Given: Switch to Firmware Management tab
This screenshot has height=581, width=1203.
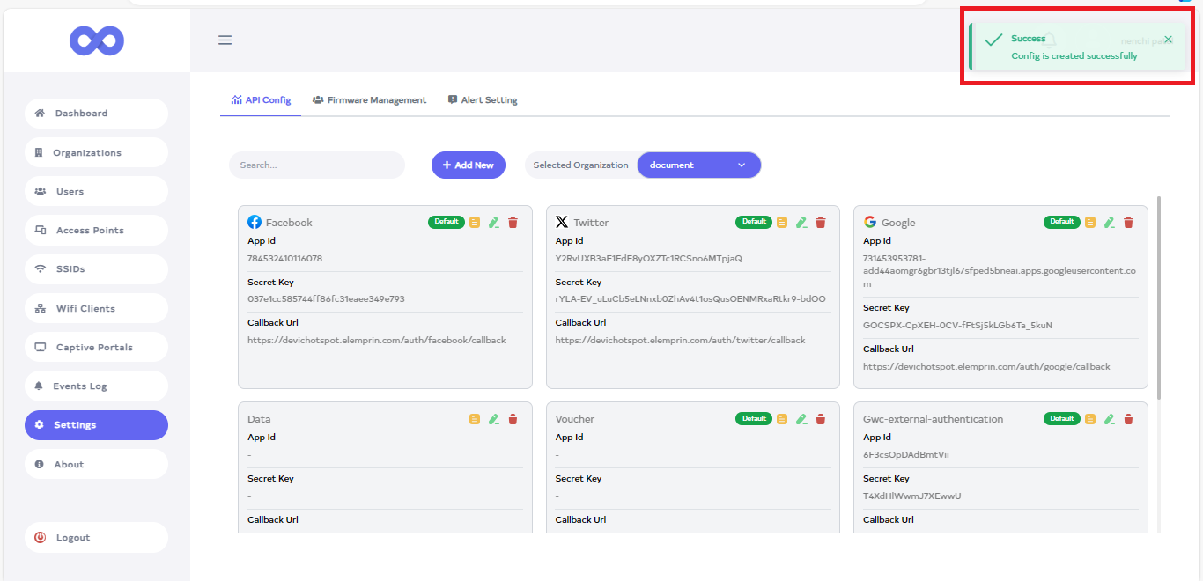Looking at the screenshot, I should pyautogui.click(x=369, y=100).
